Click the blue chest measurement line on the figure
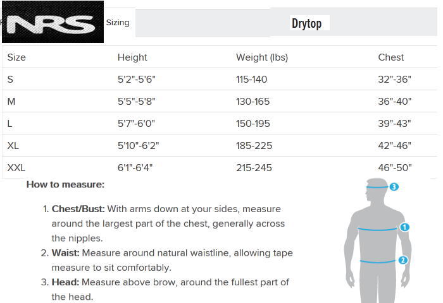Image resolution: width=443 pixels, height=303 pixels. [x=377, y=229]
